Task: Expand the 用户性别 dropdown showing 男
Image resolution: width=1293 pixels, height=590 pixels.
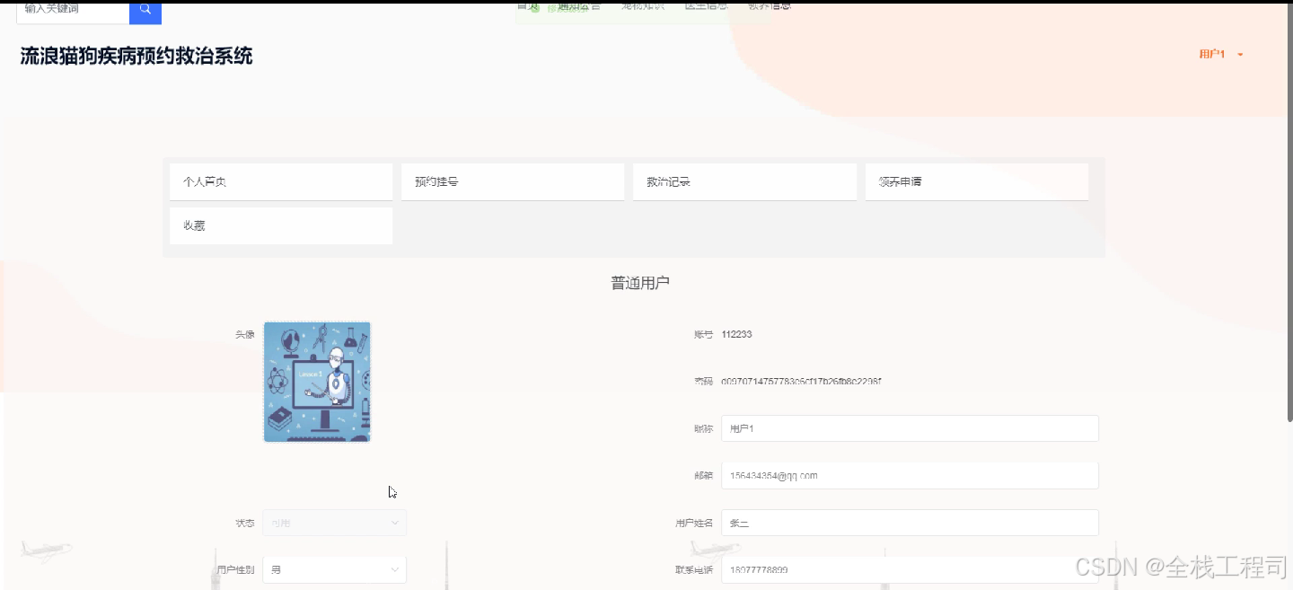Action: (334, 569)
